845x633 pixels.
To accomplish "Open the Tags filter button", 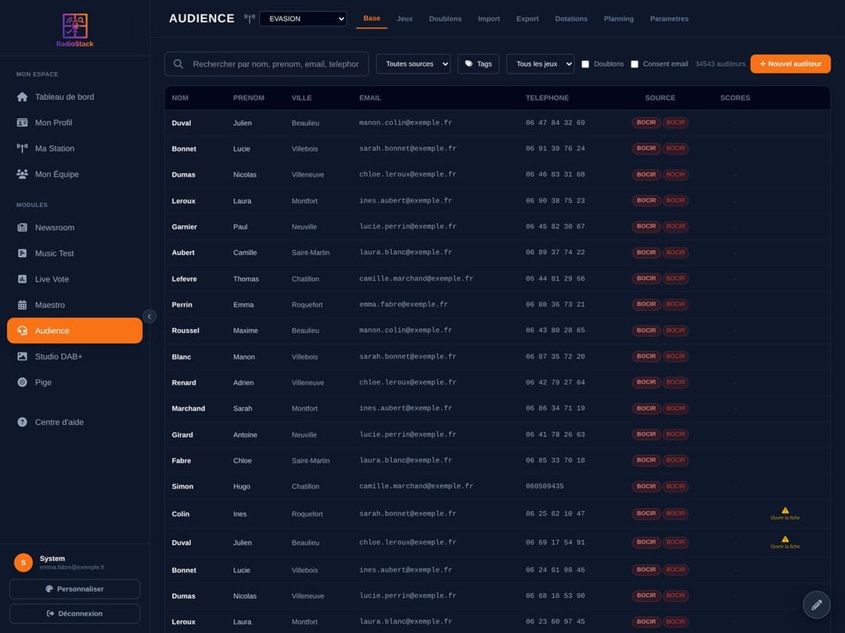I will coord(479,64).
